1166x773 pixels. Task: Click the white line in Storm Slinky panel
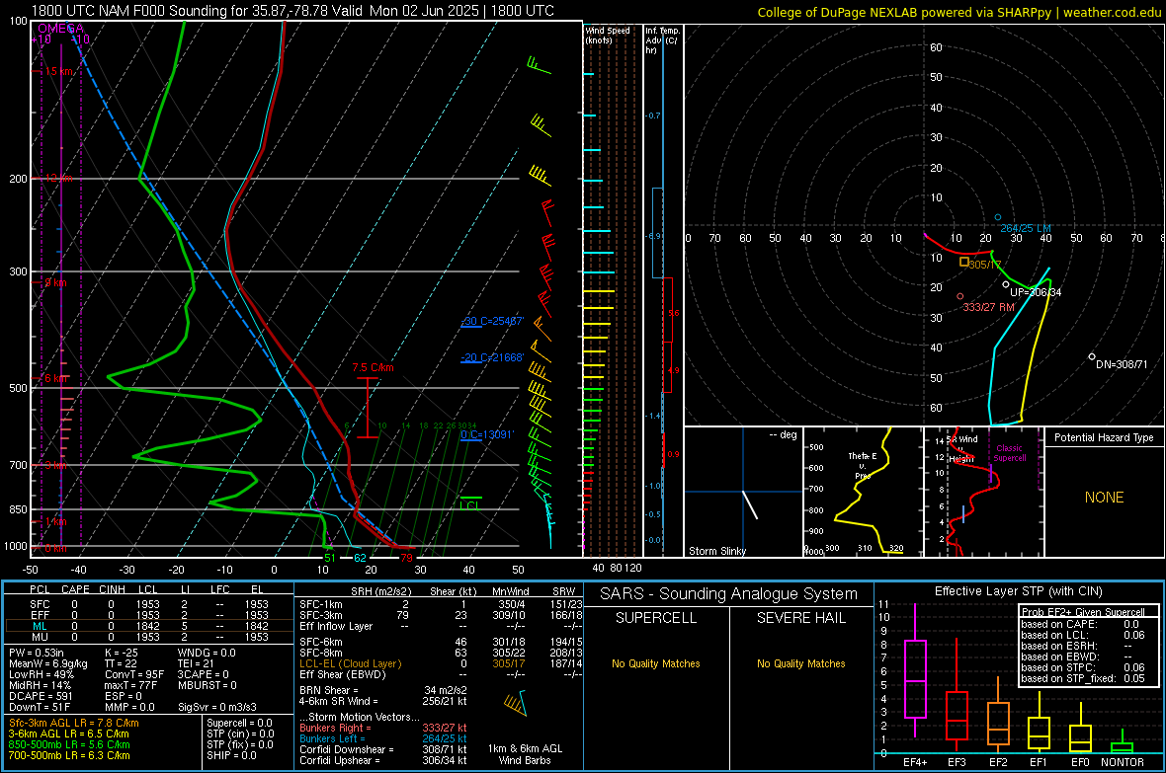click(750, 503)
